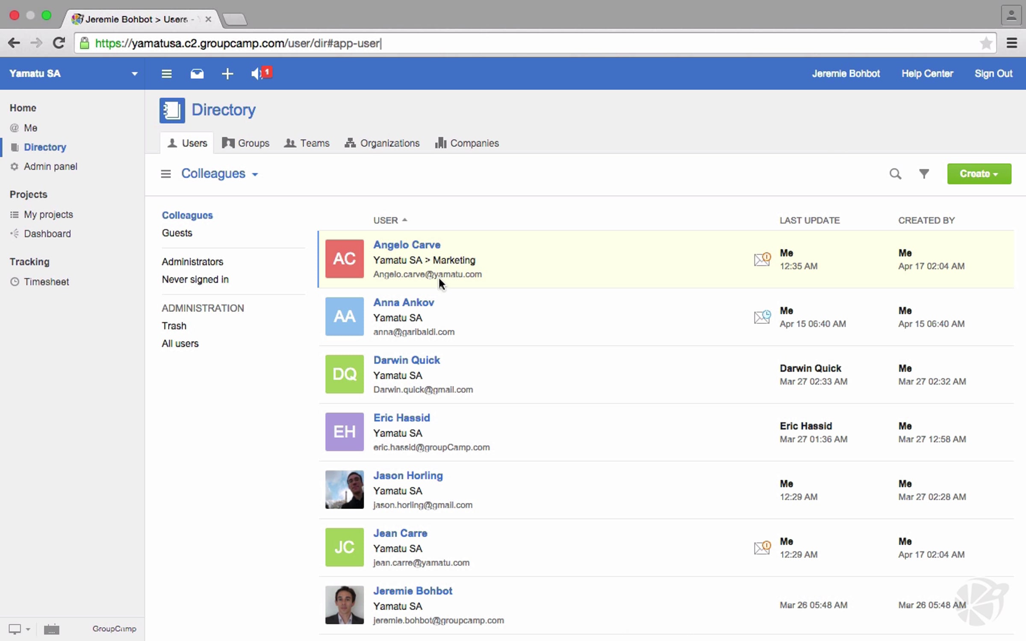Click envelope clock icon for Anna Ankov
This screenshot has width=1026, height=641.
(x=762, y=317)
